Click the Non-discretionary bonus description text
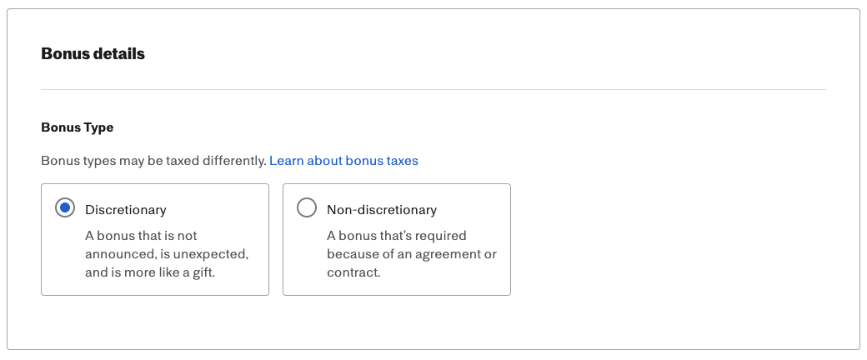The width and height of the screenshot is (867, 360). pos(412,253)
